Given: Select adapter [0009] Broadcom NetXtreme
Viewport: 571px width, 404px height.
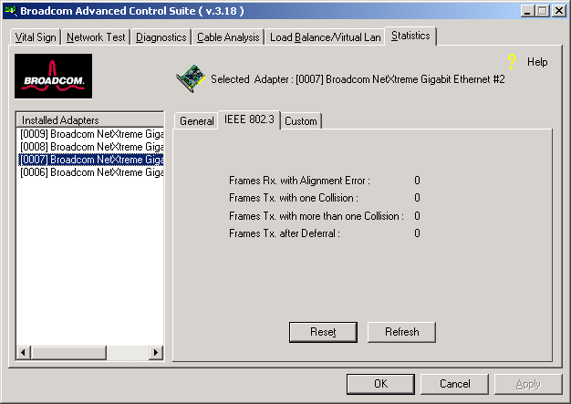Looking at the screenshot, I should click(x=91, y=134).
